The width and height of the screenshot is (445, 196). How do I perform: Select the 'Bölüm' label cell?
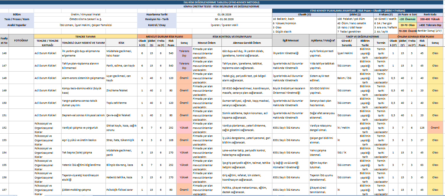17,14
